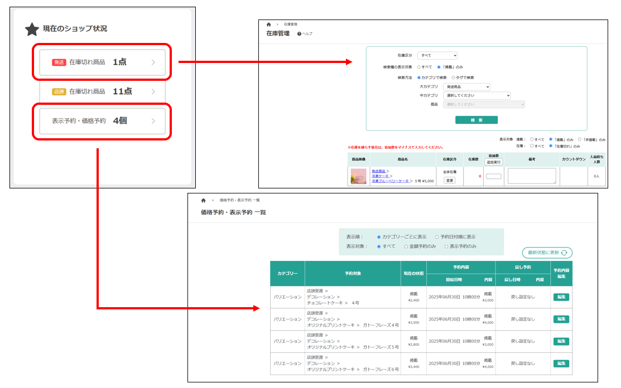Click the star icon beside 現在のショップ状況
The height and width of the screenshot is (388, 621).
tap(32, 29)
